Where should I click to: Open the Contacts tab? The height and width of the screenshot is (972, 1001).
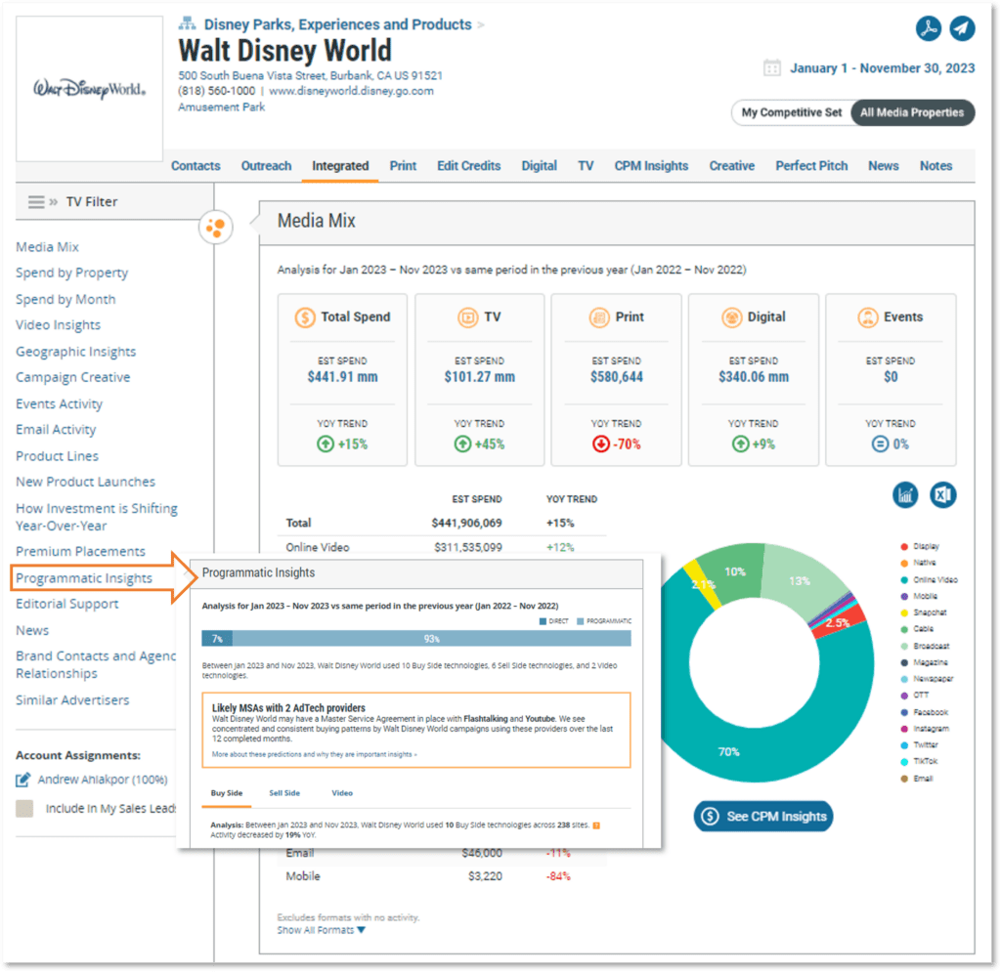click(x=196, y=166)
